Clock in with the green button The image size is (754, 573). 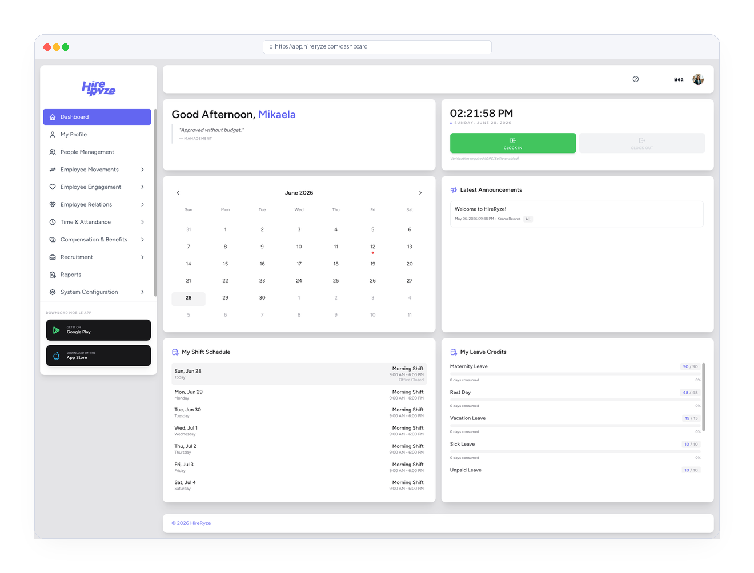[513, 143]
